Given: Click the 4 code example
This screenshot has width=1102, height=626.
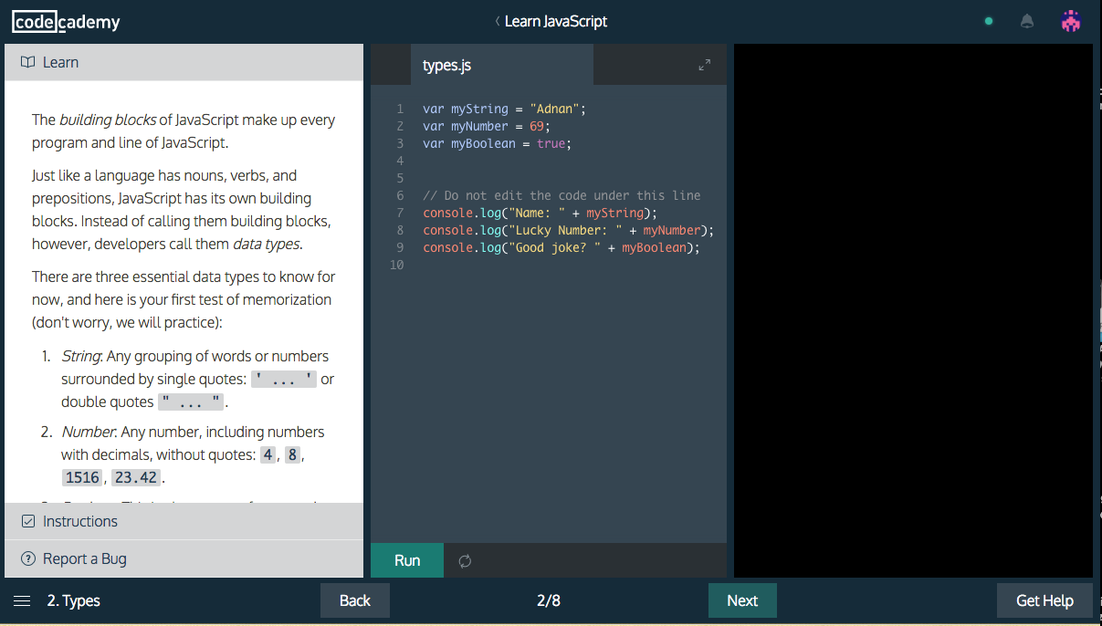Looking at the screenshot, I should 268,454.
